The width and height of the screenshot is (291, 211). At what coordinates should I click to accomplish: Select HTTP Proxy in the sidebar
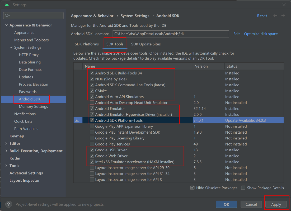point(29,55)
